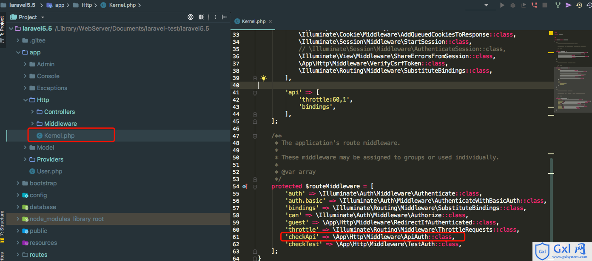Click the editor vertical scrollbar thumb
Viewport: 592px width, 261px height.
[x=552, y=200]
